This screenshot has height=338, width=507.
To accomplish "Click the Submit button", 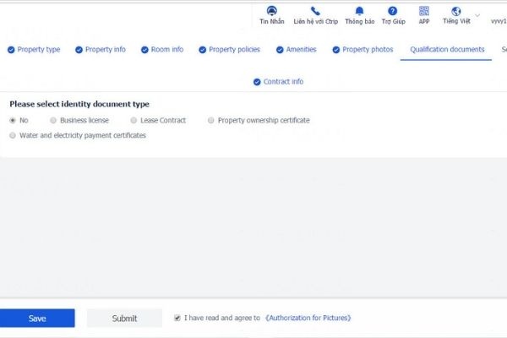I will pyautogui.click(x=124, y=319).
